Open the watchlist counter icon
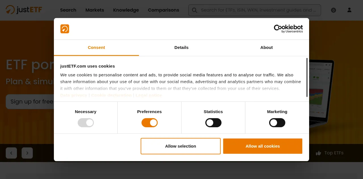 pos(334,10)
